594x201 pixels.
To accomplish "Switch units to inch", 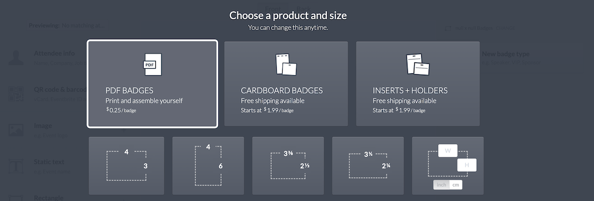I will point(441,185).
